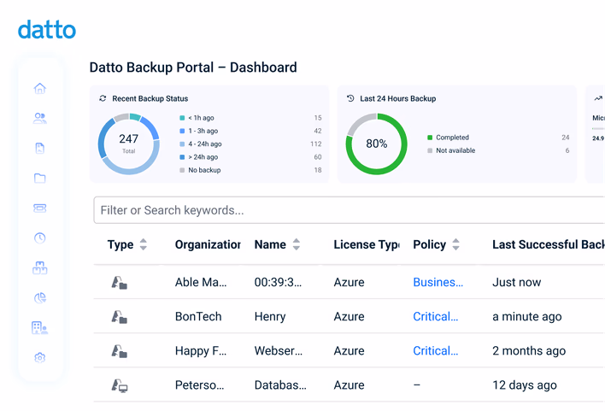Click the 'Recent Backup Status' card title
The width and height of the screenshot is (605, 411).
coord(150,98)
